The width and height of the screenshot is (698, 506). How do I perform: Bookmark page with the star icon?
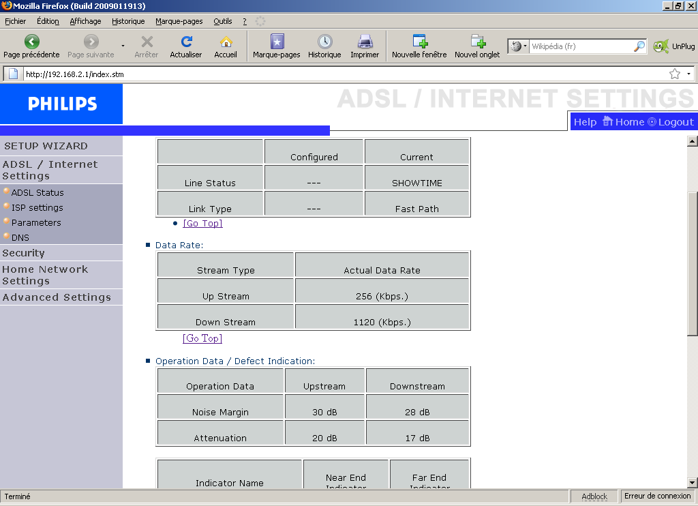[675, 74]
